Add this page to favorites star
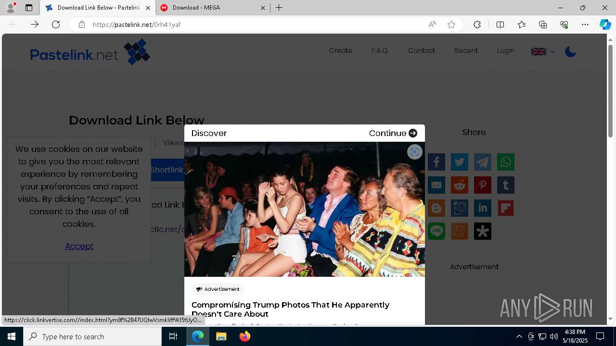The height and width of the screenshot is (346, 616). [451, 25]
